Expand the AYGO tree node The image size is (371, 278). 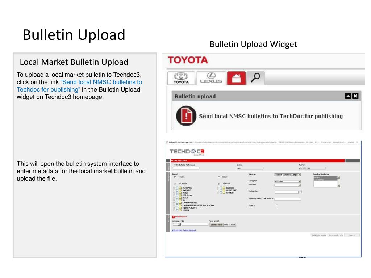[x=174, y=193]
